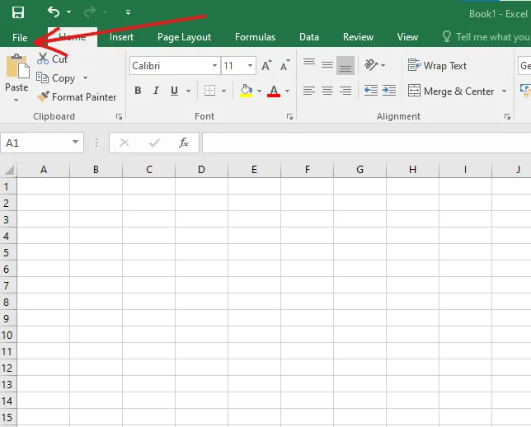Screen dimensions: 531x427
Task: Click the Name Box showing A1
Action: 35,143
